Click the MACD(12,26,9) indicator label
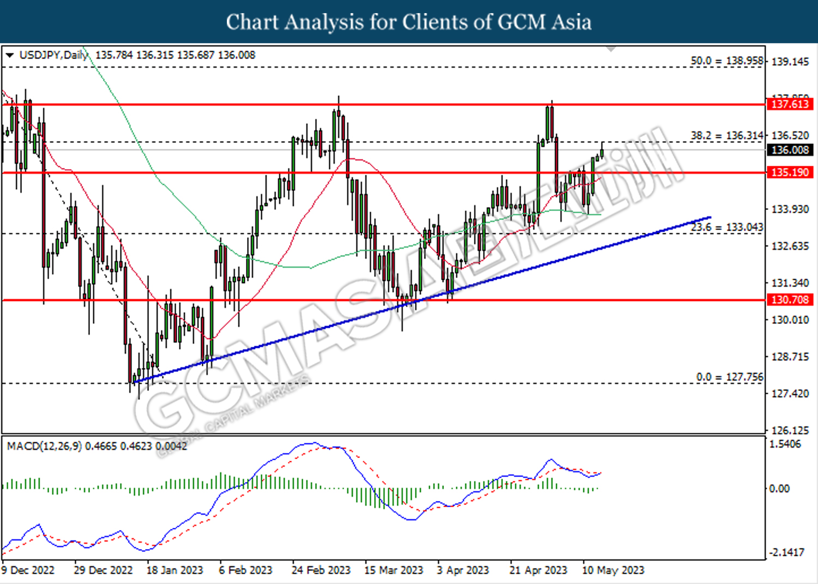 (x=44, y=446)
